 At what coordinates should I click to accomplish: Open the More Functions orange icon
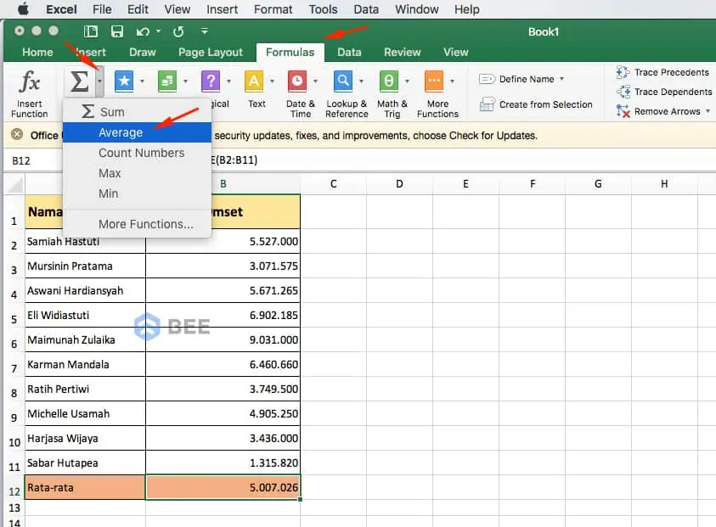click(434, 81)
